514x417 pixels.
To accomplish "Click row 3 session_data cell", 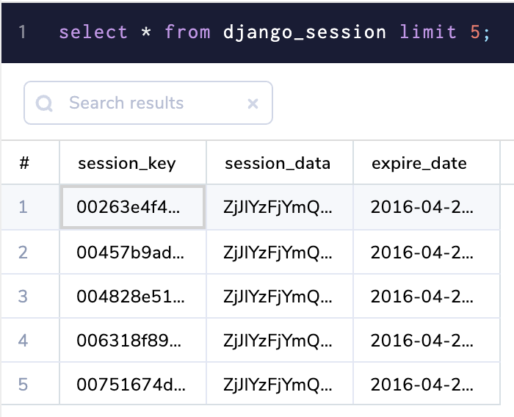I will click(279, 296).
